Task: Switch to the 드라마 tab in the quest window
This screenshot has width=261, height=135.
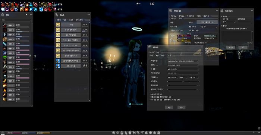Action: pos(71,20)
